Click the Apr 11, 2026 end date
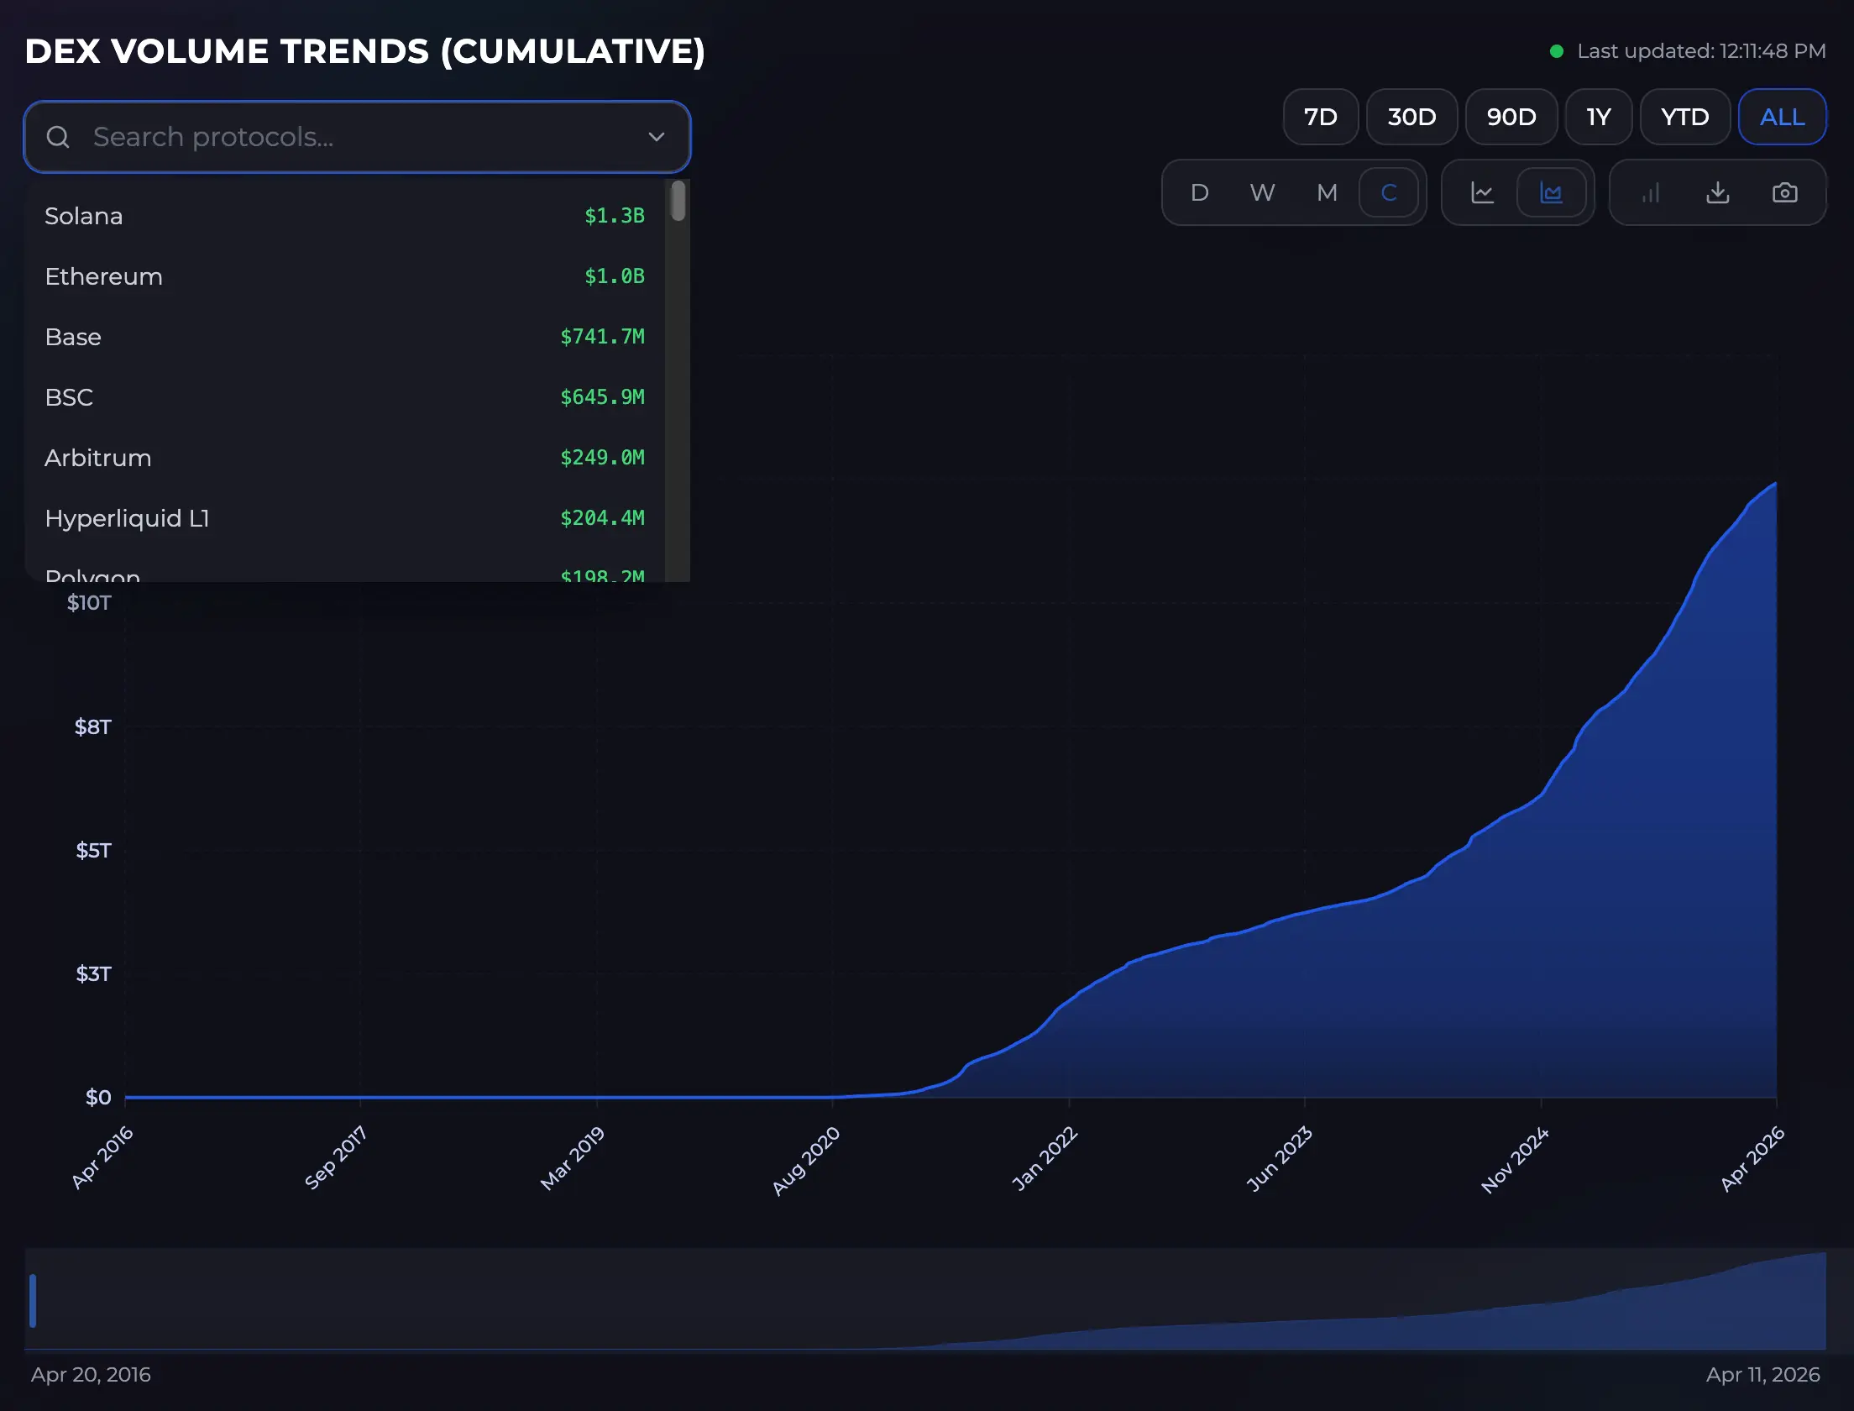Screen dimensions: 1854x1411 (x=1762, y=1374)
